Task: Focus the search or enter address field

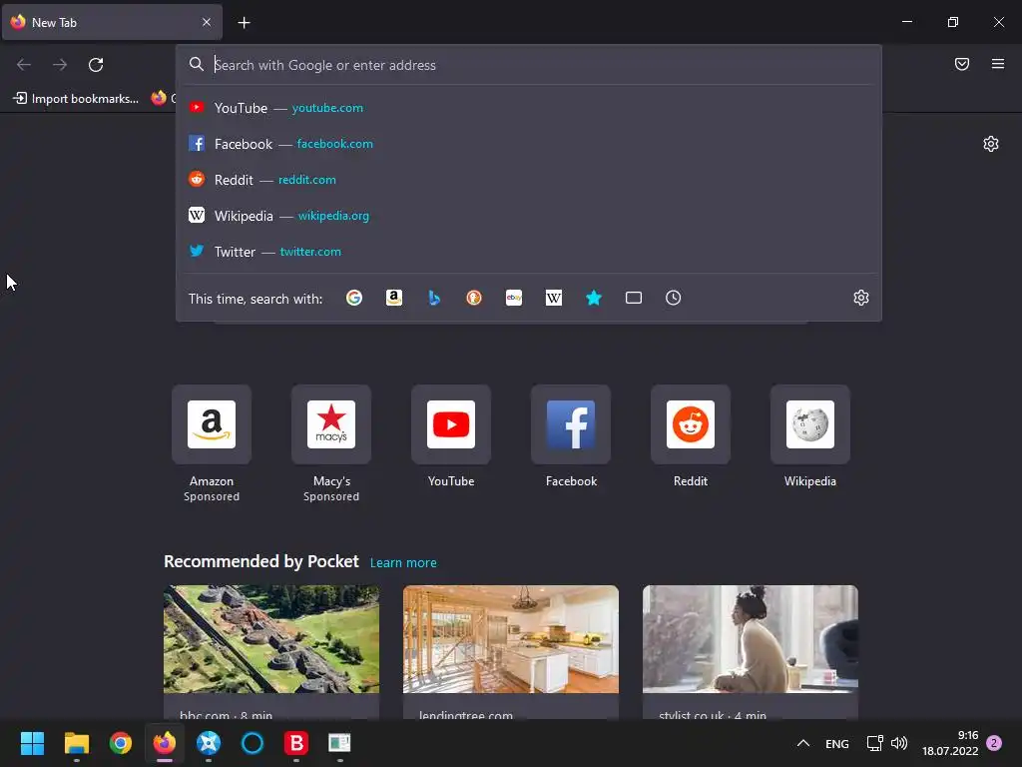Action: pyautogui.click(x=529, y=65)
